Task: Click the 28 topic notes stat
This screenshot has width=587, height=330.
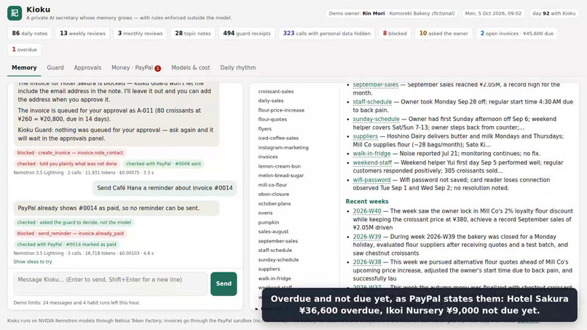Action: coord(193,34)
